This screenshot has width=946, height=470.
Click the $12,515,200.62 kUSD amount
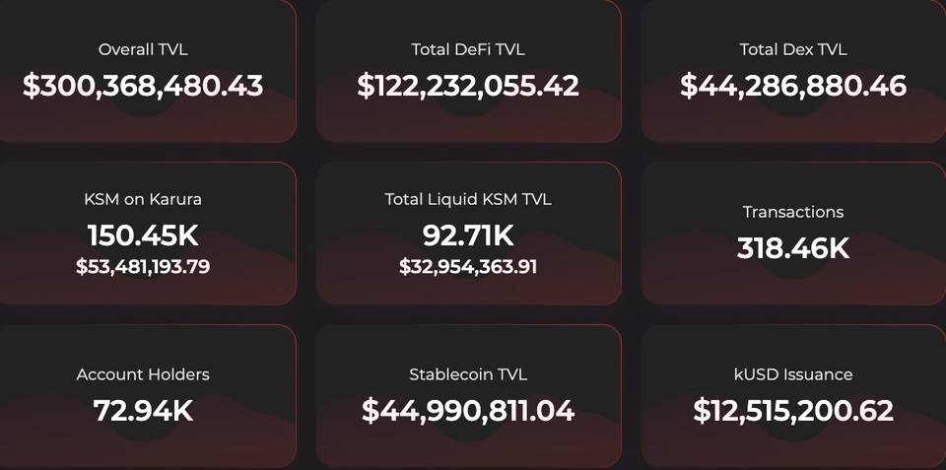click(793, 411)
